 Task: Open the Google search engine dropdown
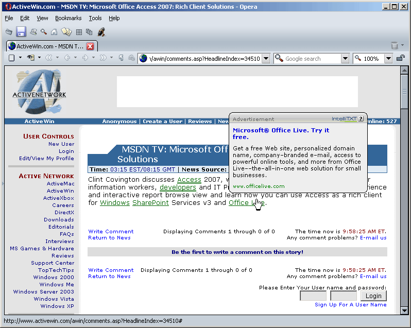click(x=345, y=58)
